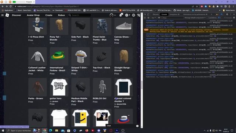Open Medium Middle Part - Black item
The image size is (236, 133).
click(x=80, y=92)
